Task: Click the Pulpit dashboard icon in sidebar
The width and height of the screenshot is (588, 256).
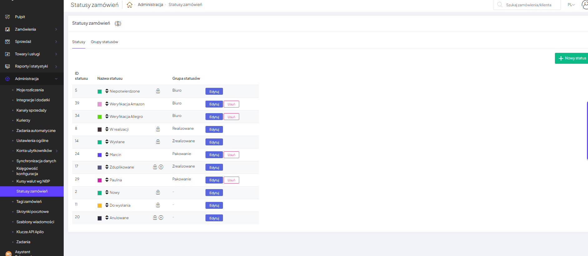Action: 7,17
